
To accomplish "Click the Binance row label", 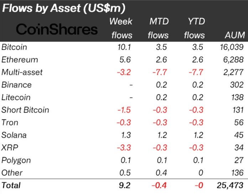I will click(16, 85).
